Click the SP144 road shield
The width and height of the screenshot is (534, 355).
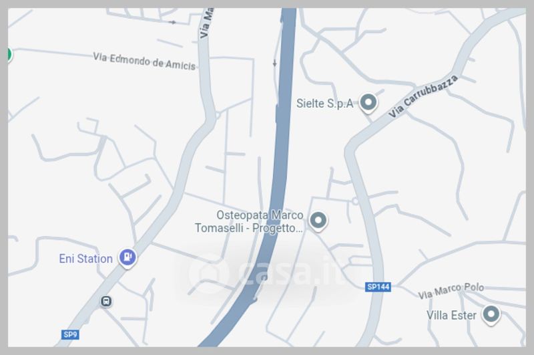(378, 287)
